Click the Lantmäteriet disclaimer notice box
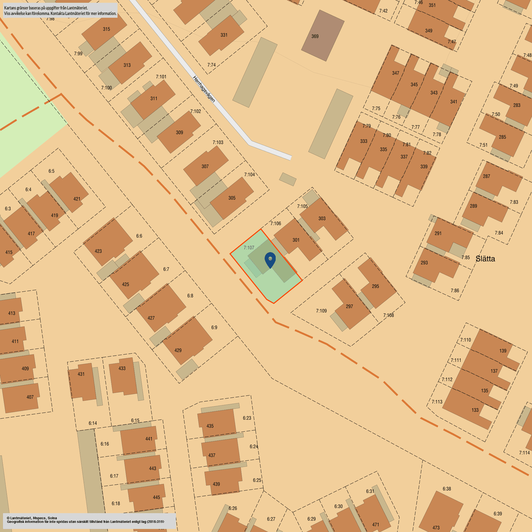Image resolution: width=532 pixels, height=532 pixels. pyautogui.click(x=60, y=11)
